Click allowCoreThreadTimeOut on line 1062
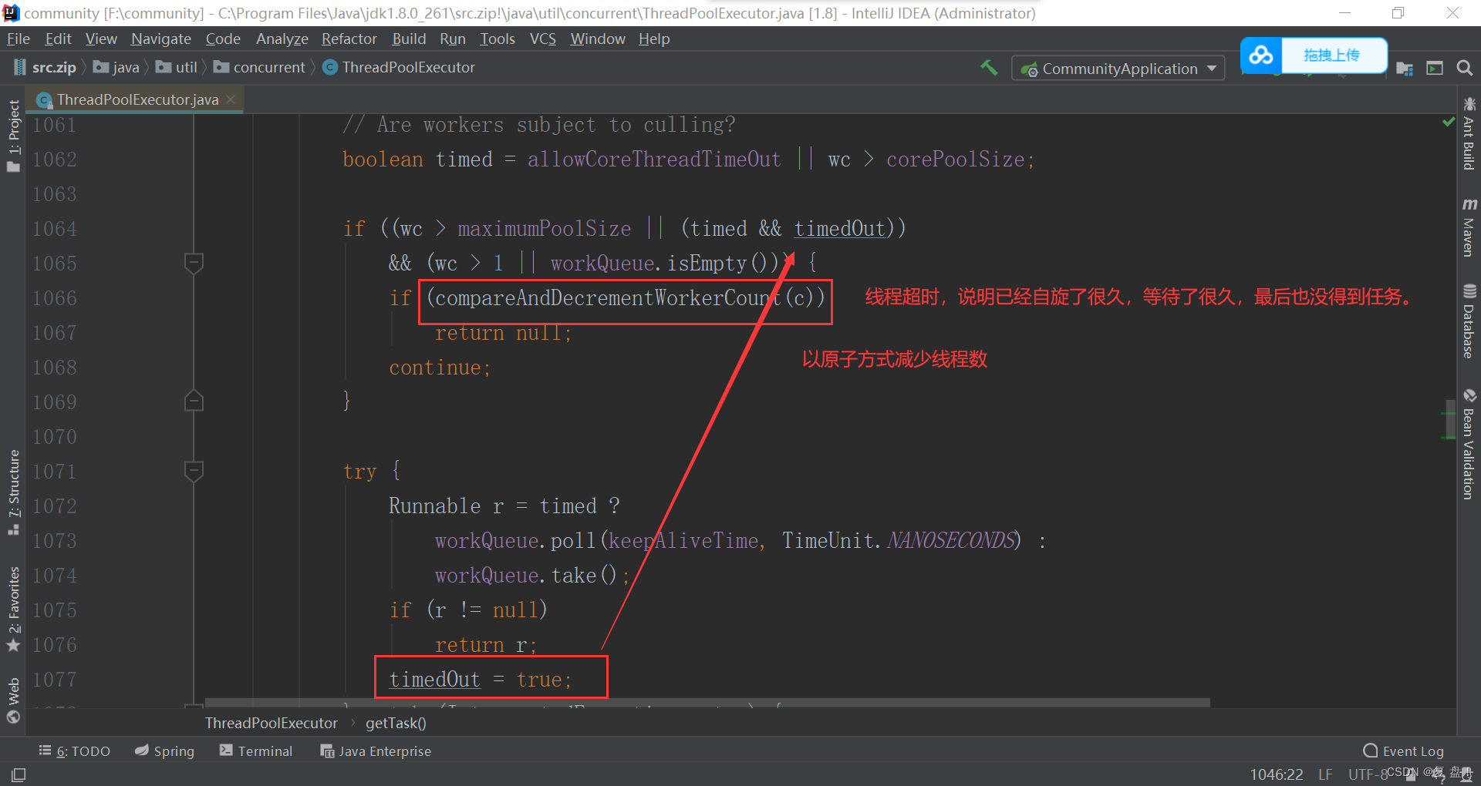The height and width of the screenshot is (786, 1481). (654, 160)
